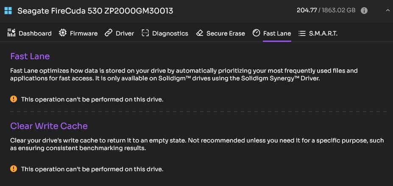This screenshot has height=186, width=393.
Task: Click the S.M.A.R.T. list icon
Action: click(302, 33)
